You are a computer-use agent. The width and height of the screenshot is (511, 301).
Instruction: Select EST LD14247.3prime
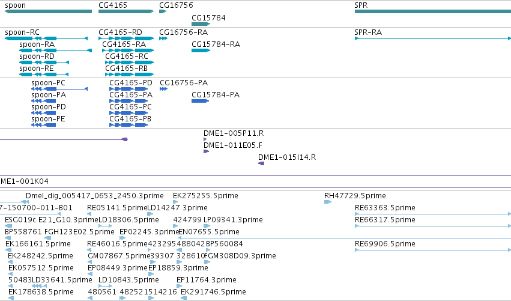point(178,208)
